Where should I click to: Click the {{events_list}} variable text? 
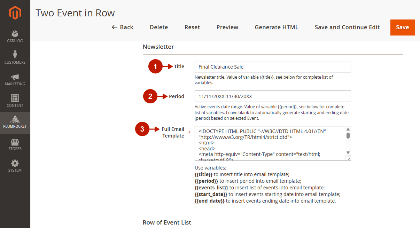[x=211, y=188]
